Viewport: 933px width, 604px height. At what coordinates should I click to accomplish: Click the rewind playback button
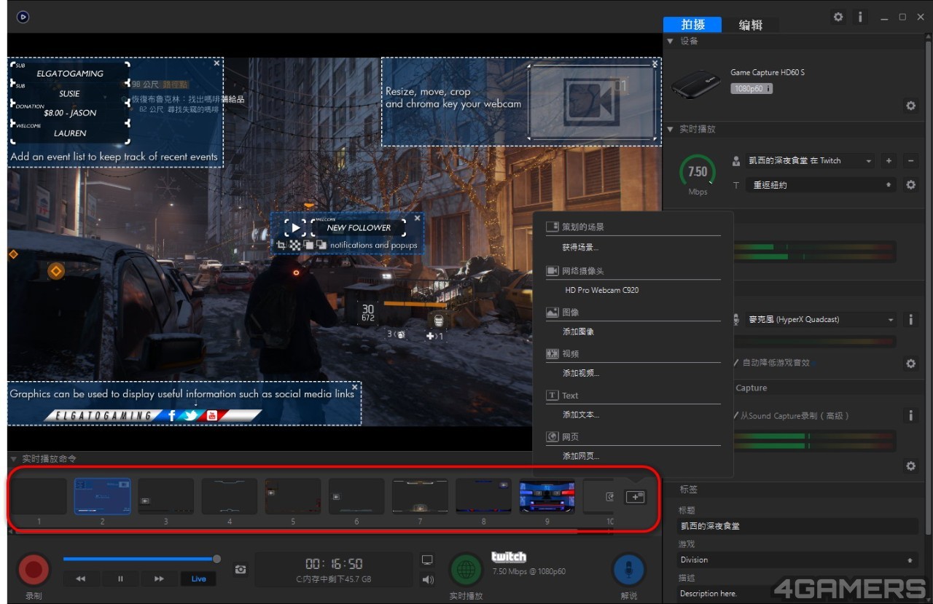pos(81,579)
